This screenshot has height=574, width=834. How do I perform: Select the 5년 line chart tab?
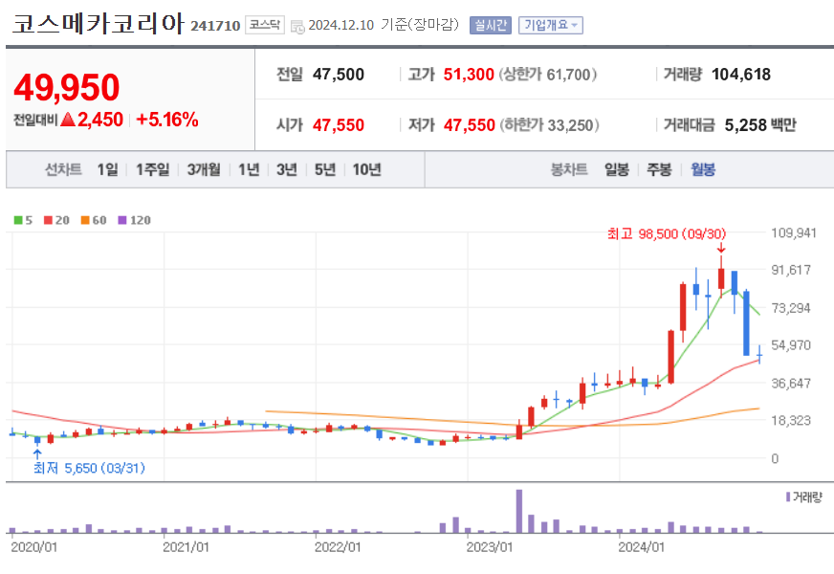tap(325, 169)
